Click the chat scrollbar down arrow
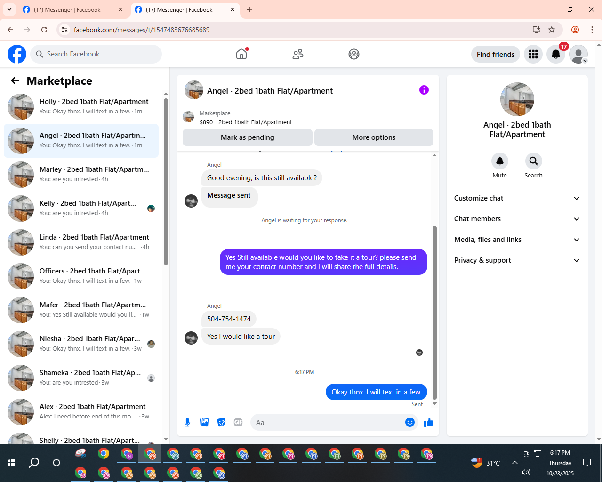The image size is (602, 482). pyautogui.click(x=434, y=404)
